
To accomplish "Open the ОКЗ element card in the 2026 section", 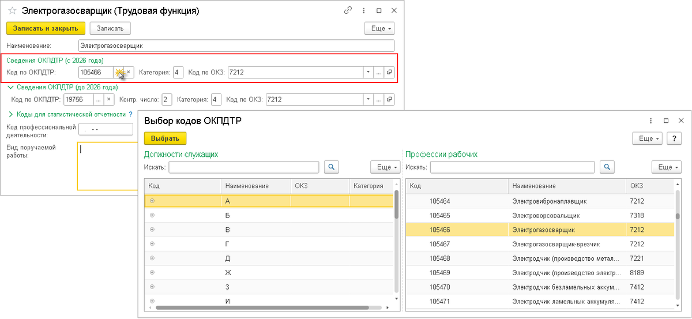I will pyautogui.click(x=389, y=72).
